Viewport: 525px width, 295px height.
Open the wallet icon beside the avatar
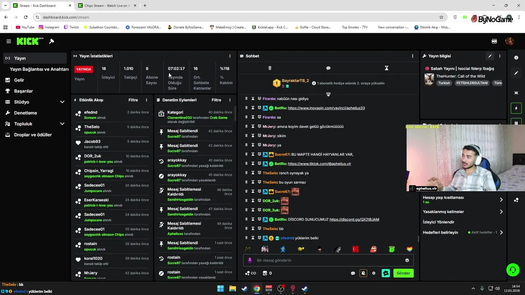494,41
